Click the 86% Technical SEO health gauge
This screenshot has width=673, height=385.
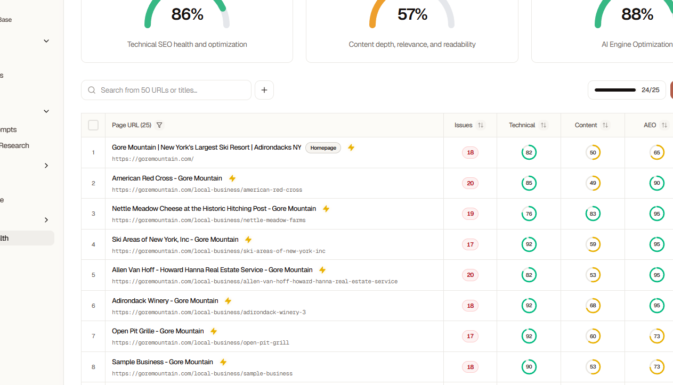[187, 14]
